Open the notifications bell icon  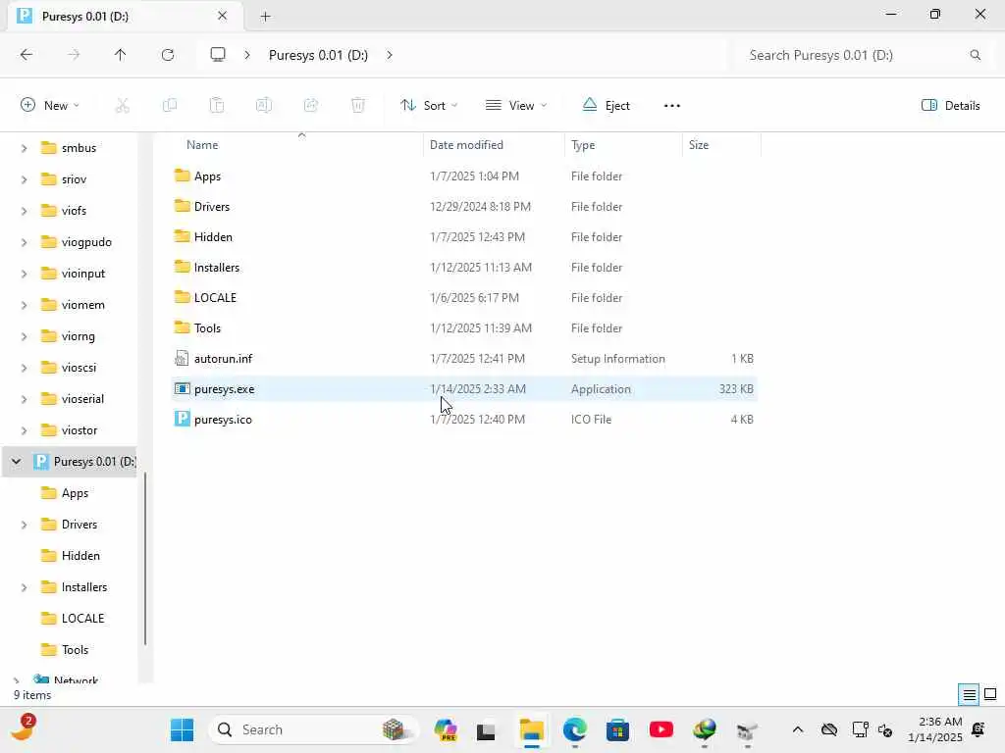point(979,729)
